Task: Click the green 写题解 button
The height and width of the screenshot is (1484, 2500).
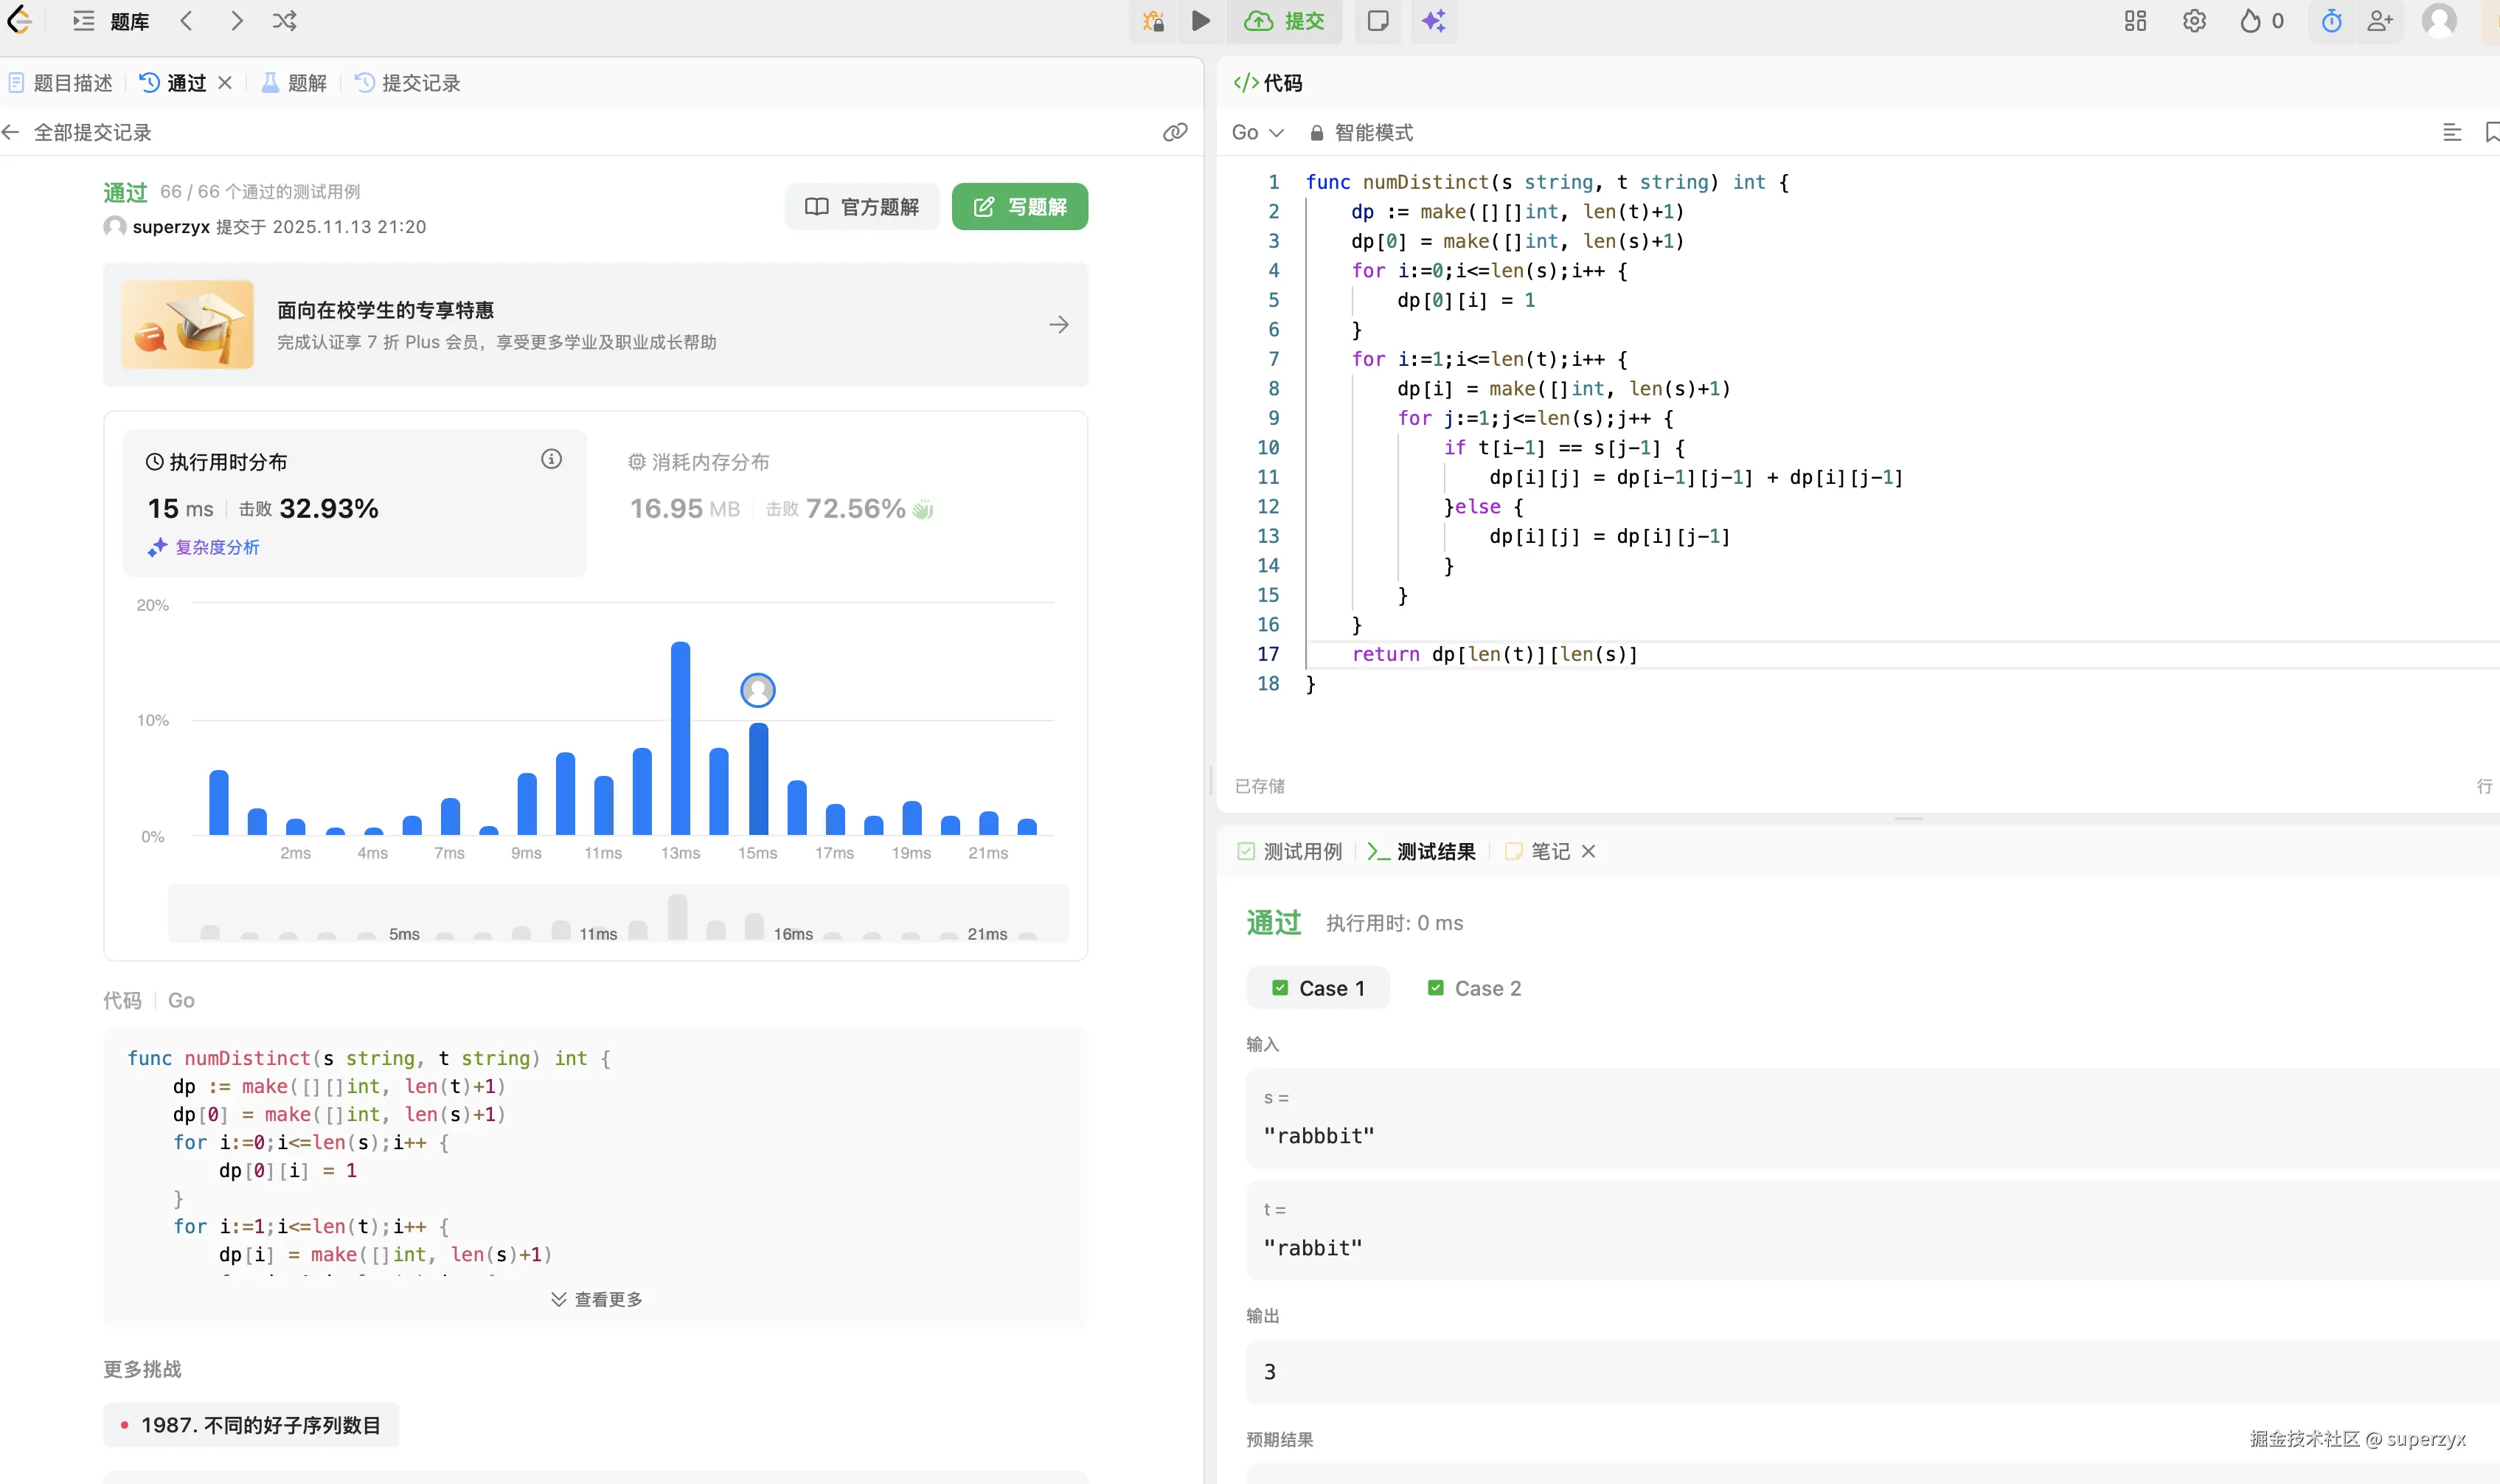Action: (x=1018, y=206)
